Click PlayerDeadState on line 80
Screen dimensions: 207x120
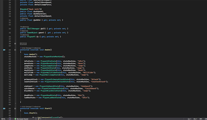click(x=48, y=95)
